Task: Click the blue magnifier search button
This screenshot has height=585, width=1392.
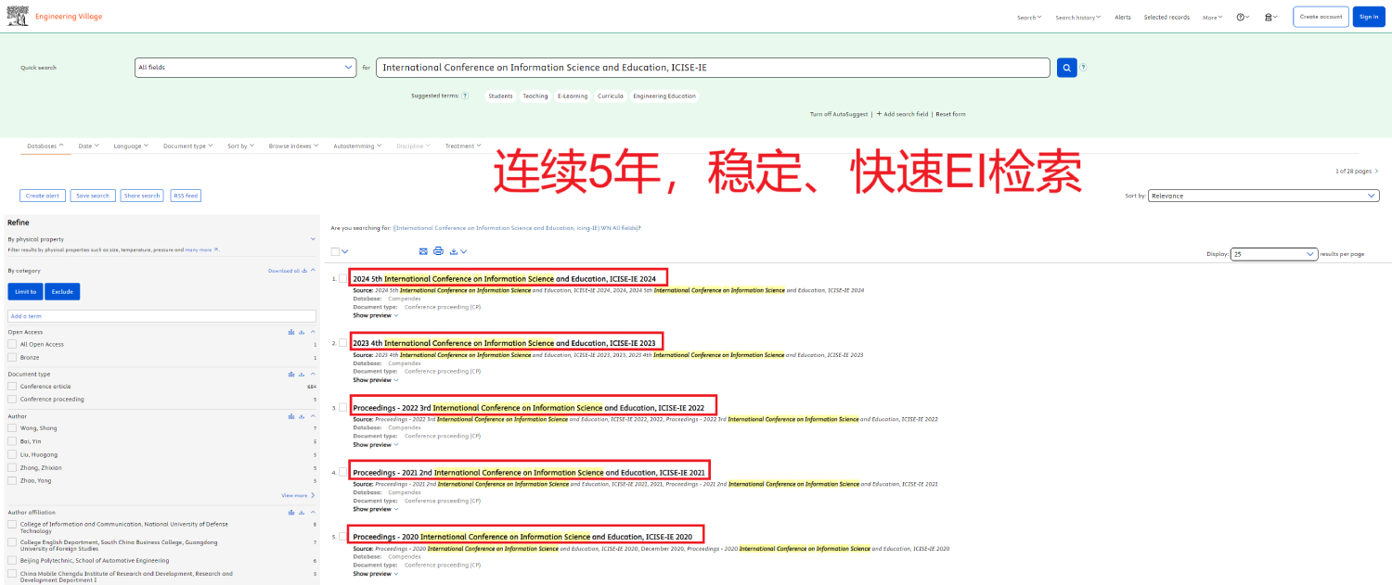Action: [x=1066, y=68]
